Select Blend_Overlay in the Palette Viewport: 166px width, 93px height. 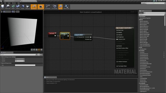[144, 38]
